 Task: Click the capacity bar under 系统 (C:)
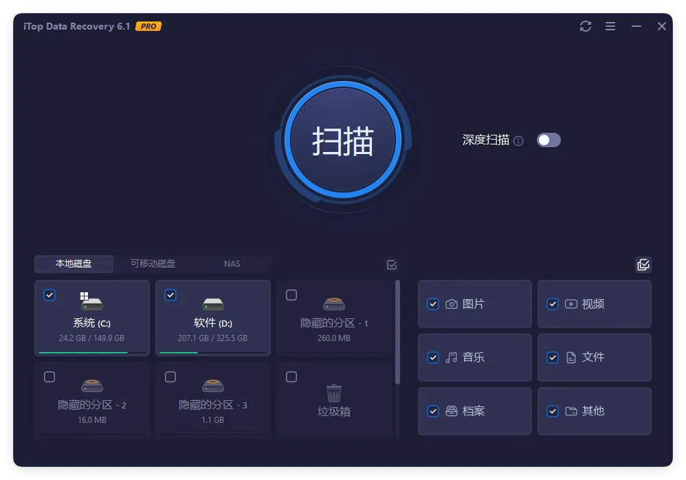coord(92,351)
